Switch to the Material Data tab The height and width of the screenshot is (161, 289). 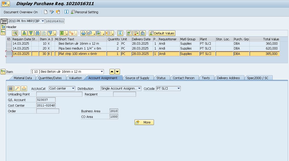coord(23,78)
